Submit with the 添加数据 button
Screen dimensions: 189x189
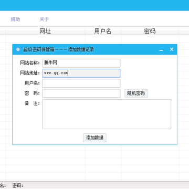(x=94, y=138)
